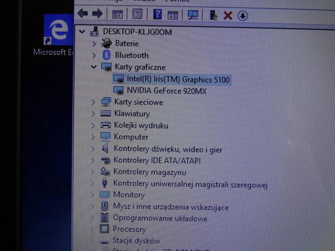Expand the Karty sieciowe category
This screenshot has width=335, height=251.
point(93,102)
